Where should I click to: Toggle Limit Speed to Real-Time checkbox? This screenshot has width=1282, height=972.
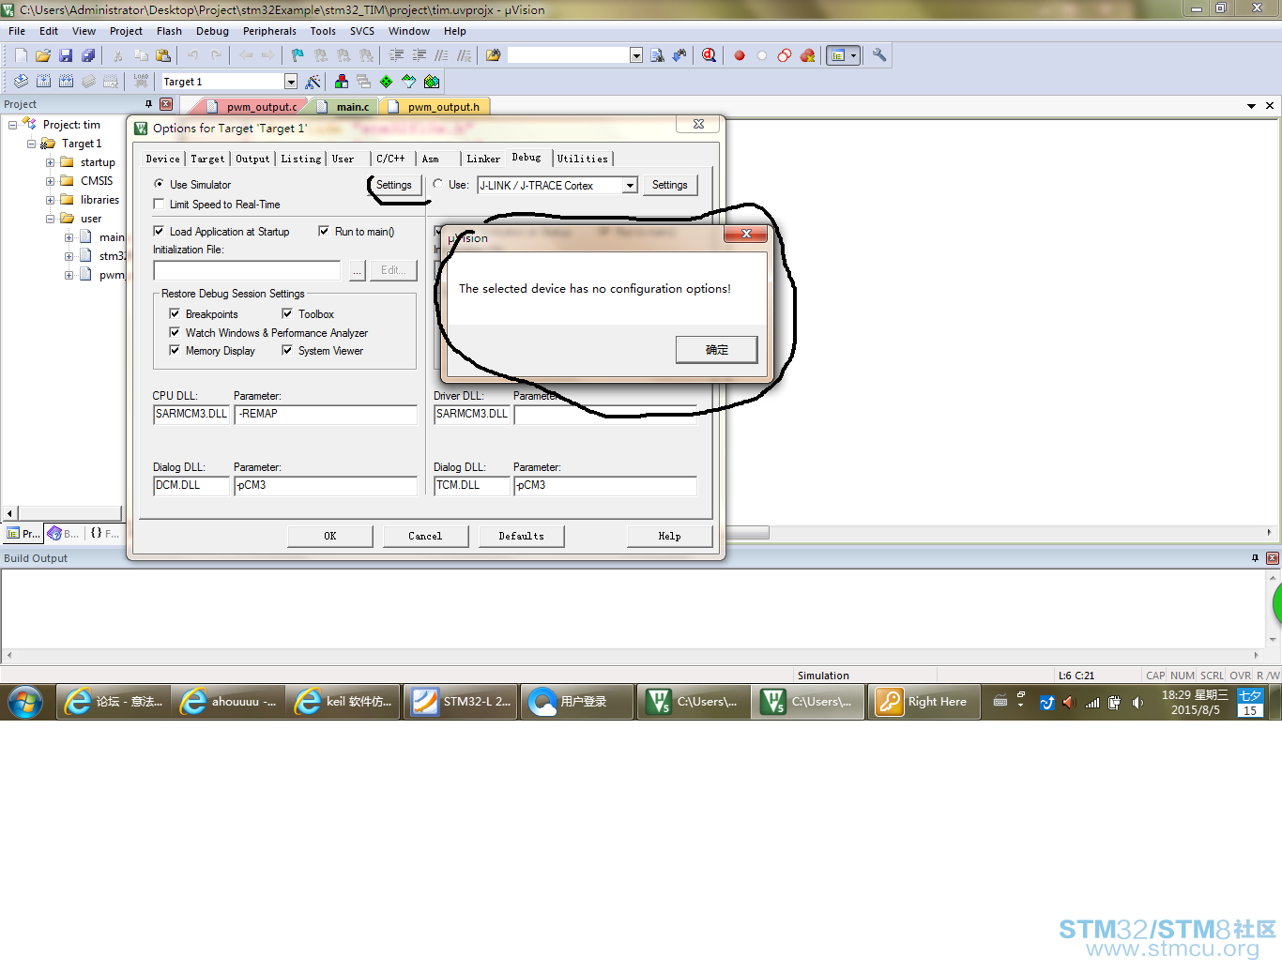[160, 204]
